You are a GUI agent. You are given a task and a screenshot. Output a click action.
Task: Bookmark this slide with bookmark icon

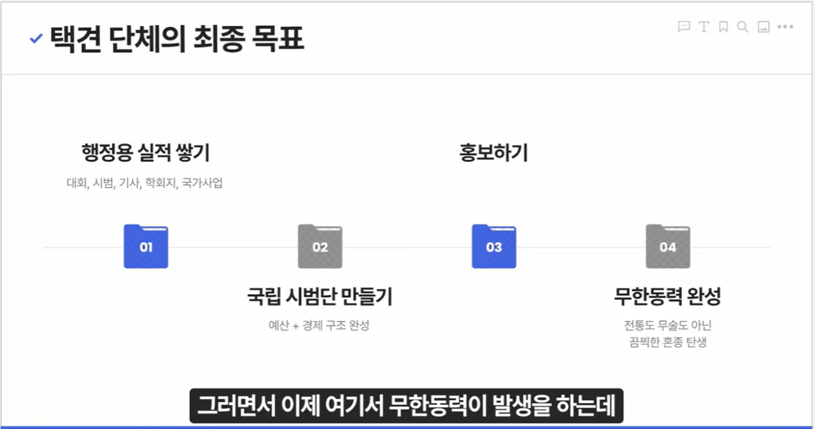point(723,27)
